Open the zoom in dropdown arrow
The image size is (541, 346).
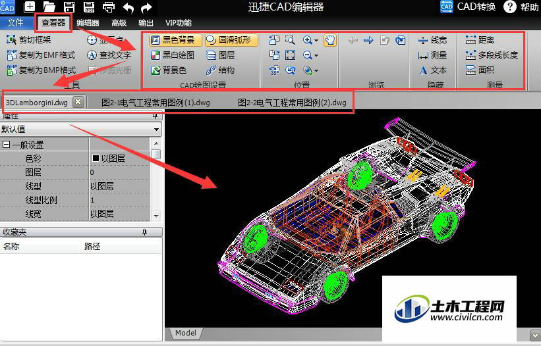[x=316, y=41]
